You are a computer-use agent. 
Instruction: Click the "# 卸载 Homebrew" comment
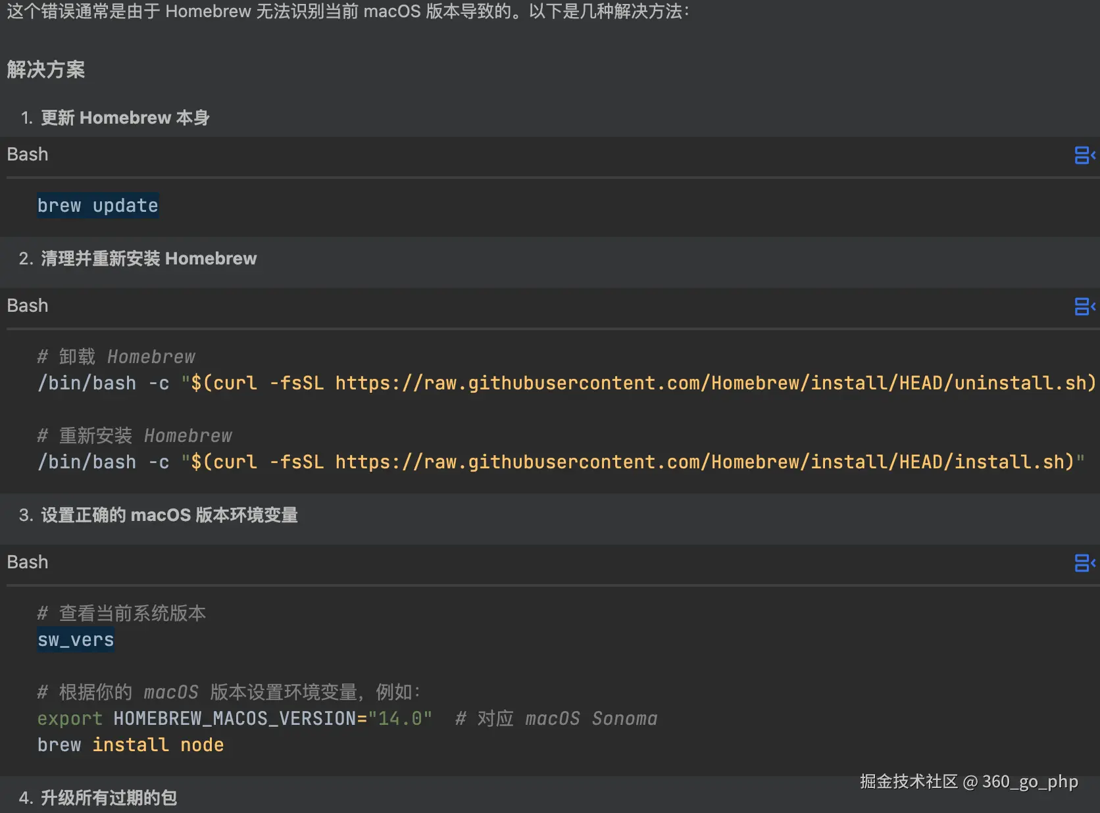pos(116,357)
